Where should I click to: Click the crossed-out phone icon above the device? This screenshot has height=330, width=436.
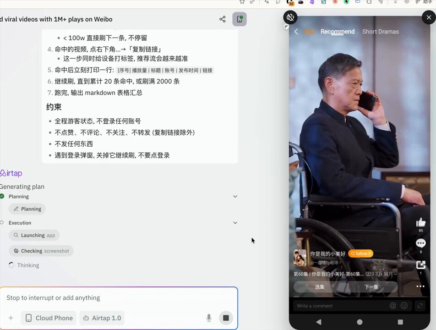tap(290, 17)
